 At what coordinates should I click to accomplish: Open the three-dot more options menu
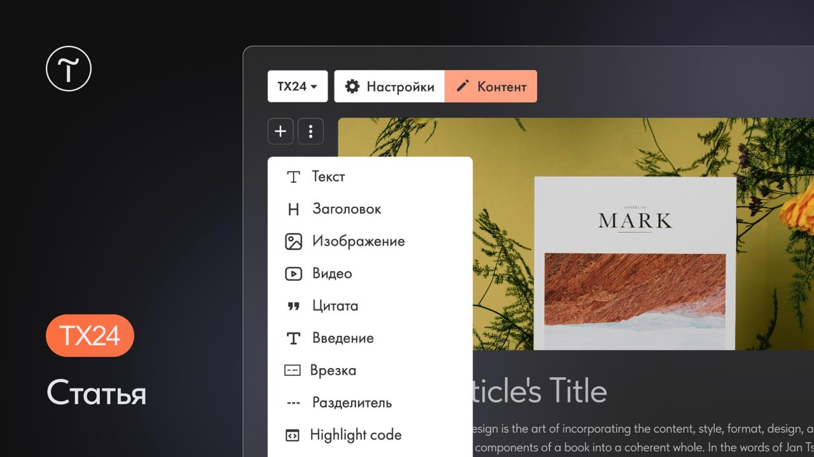coord(310,131)
